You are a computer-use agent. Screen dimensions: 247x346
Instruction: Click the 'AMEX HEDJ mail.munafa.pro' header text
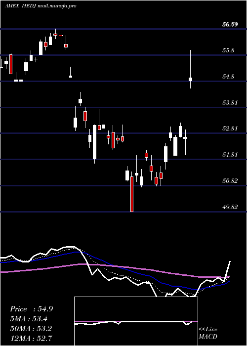coord(41,6)
